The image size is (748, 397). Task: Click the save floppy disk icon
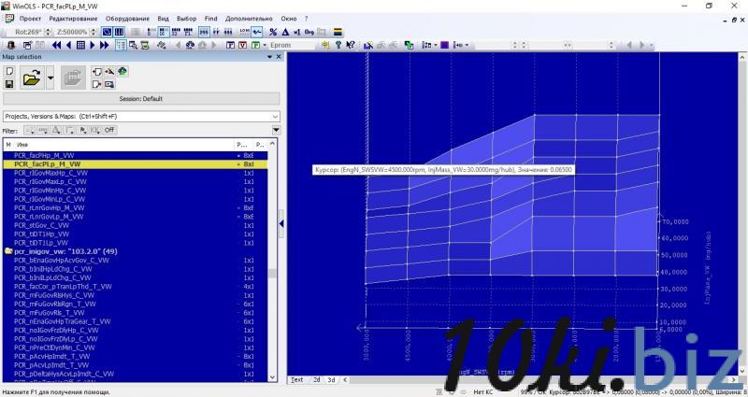click(8, 84)
